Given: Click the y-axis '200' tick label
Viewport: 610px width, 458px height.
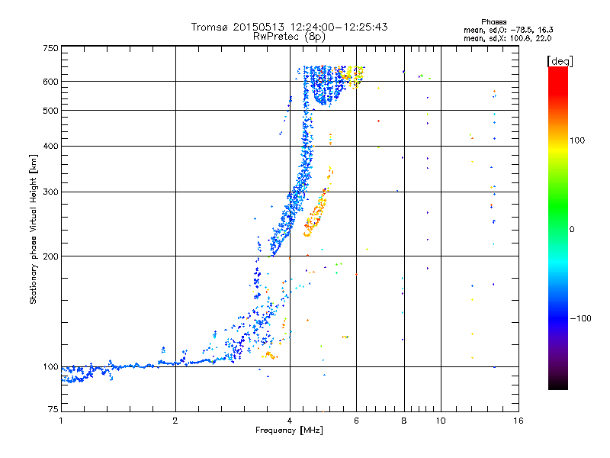Looking at the screenshot, I should 50,256.
